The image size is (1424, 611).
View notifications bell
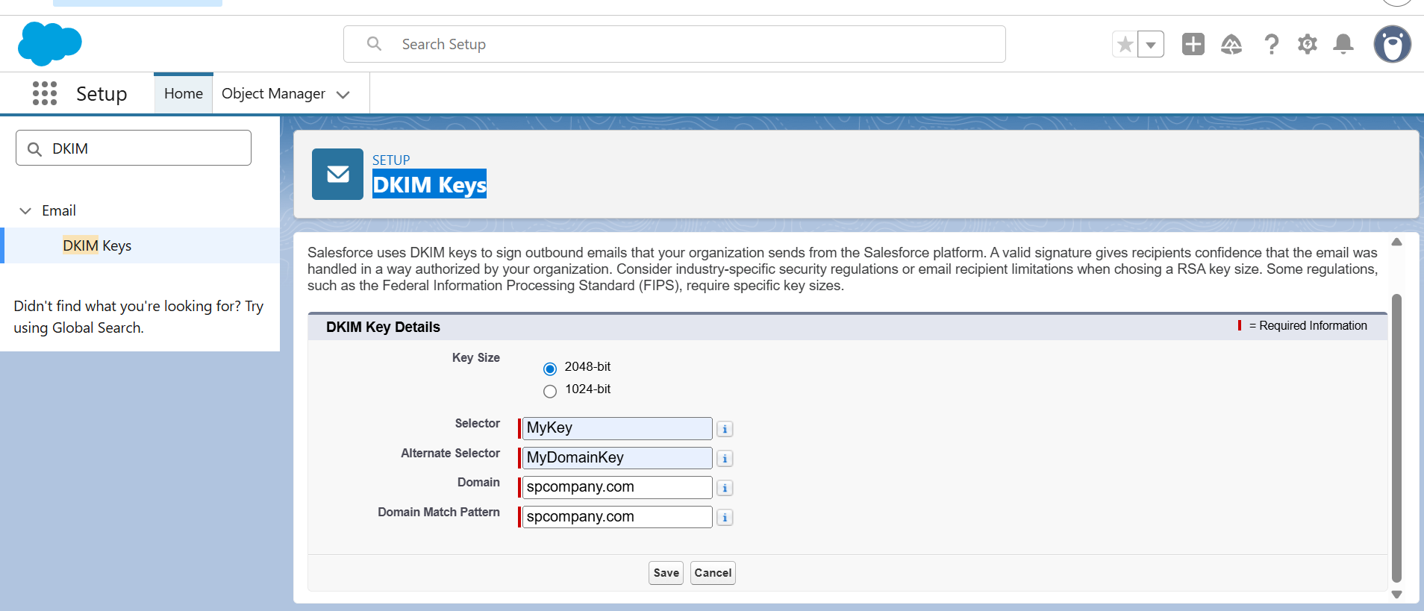pyautogui.click(x=1343, y=45)
